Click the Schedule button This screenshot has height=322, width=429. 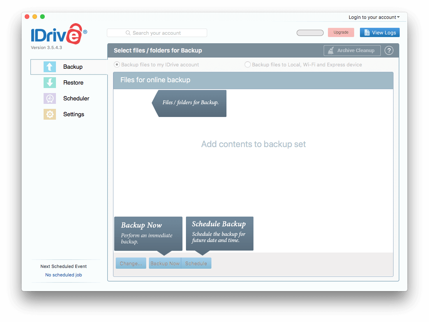pyautogui.click(x=196, y=263)
